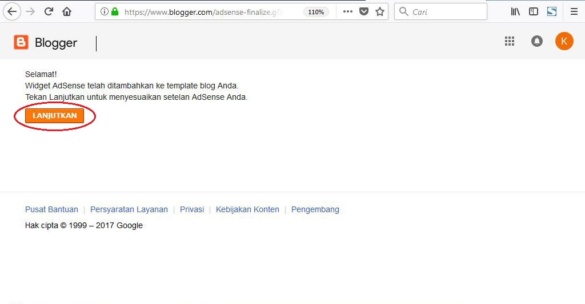
Task: Click the 110% zoom level indicator
Action: point(316,12)
